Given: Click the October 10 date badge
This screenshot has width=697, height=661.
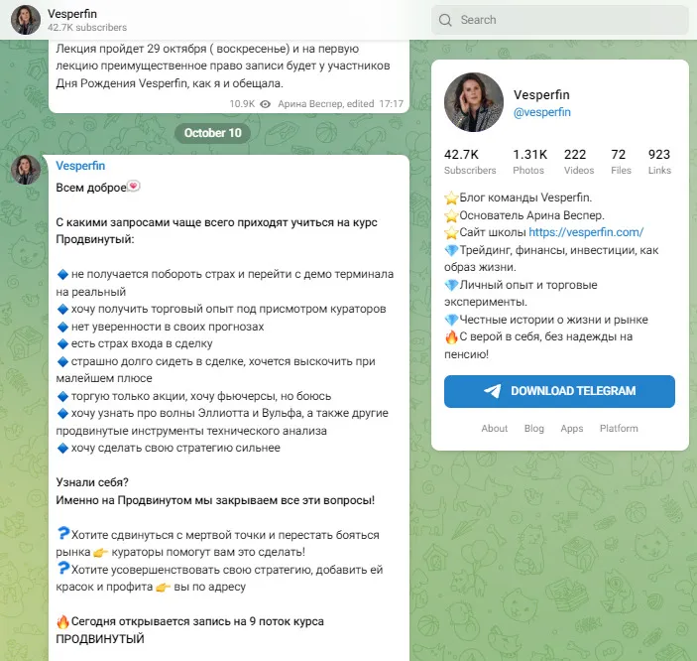Looking at the screenshot, I should coord(212,133).
